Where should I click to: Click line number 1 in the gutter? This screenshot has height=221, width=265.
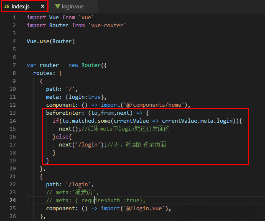coord(14,18)
